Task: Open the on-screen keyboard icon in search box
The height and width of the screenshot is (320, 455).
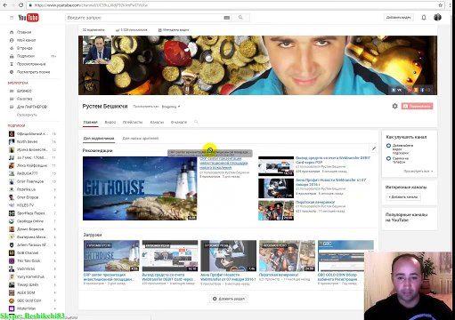Action: point(227,18)
